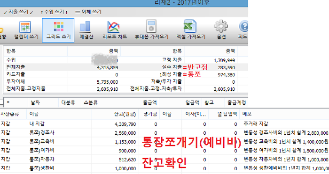
Task: Select 그리드 쓰기 grid entry mode
Action: [x=58, y=30]
